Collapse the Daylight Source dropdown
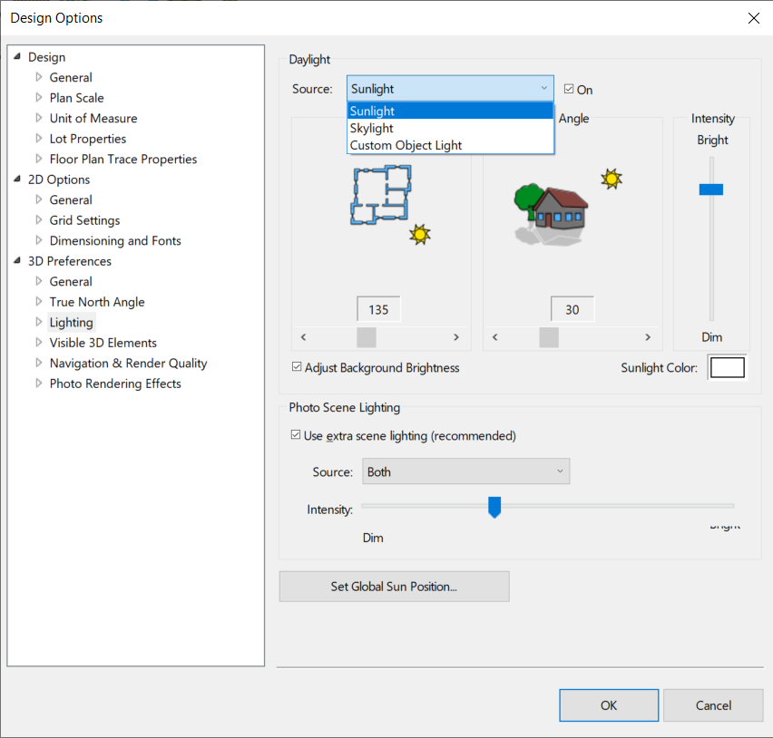The image size is (773, 738). [450, 89]
